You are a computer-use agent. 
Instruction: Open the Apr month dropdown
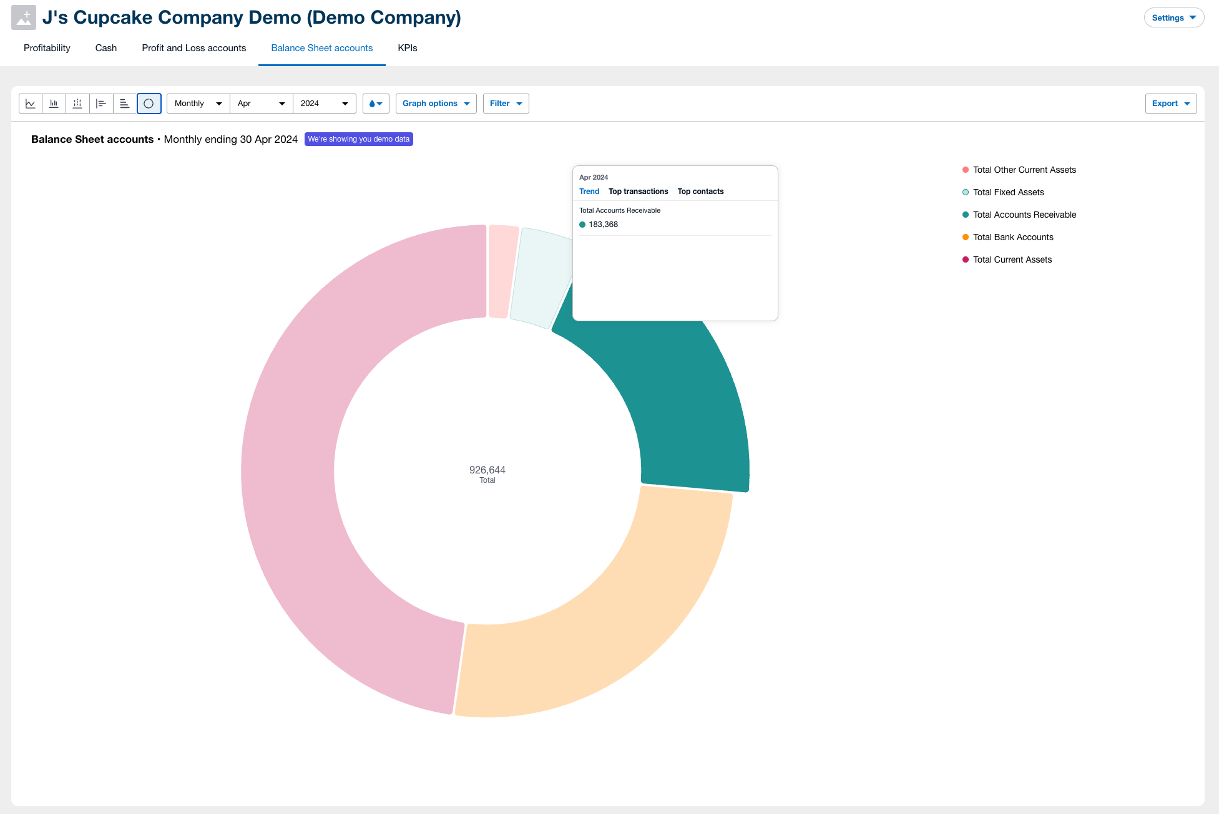(261, 104)
